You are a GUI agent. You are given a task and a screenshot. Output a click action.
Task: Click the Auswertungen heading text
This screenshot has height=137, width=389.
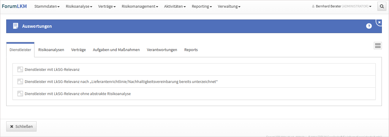click(37, 26)
